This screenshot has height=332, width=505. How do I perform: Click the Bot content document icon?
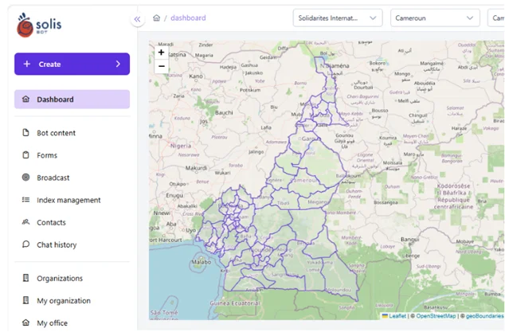(x=25, y=133)
